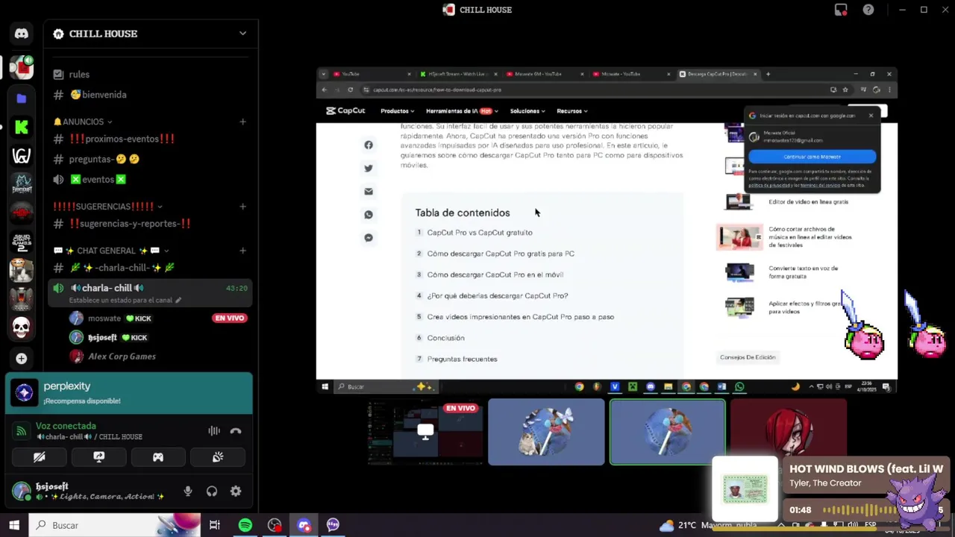Expand Herramientas de IA menu on CapCut site

[x=462, y=111]
